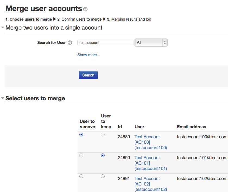Click email testaccount102@test.com
Viewport: 228px width, 192px height.
click(x=202, y=179)
